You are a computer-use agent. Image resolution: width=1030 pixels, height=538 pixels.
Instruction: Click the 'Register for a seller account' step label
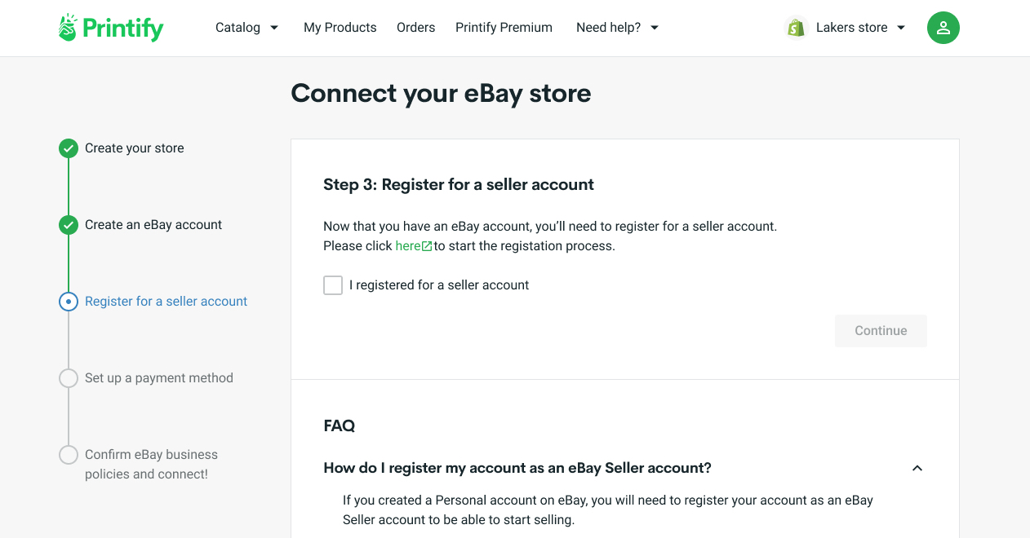[x=166, y=302]
